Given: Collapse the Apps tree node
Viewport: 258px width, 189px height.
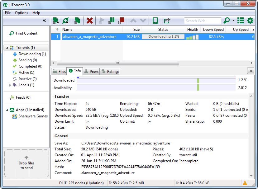Looking at the screenshot, I should pyautogui.click(x=7, y=110).
